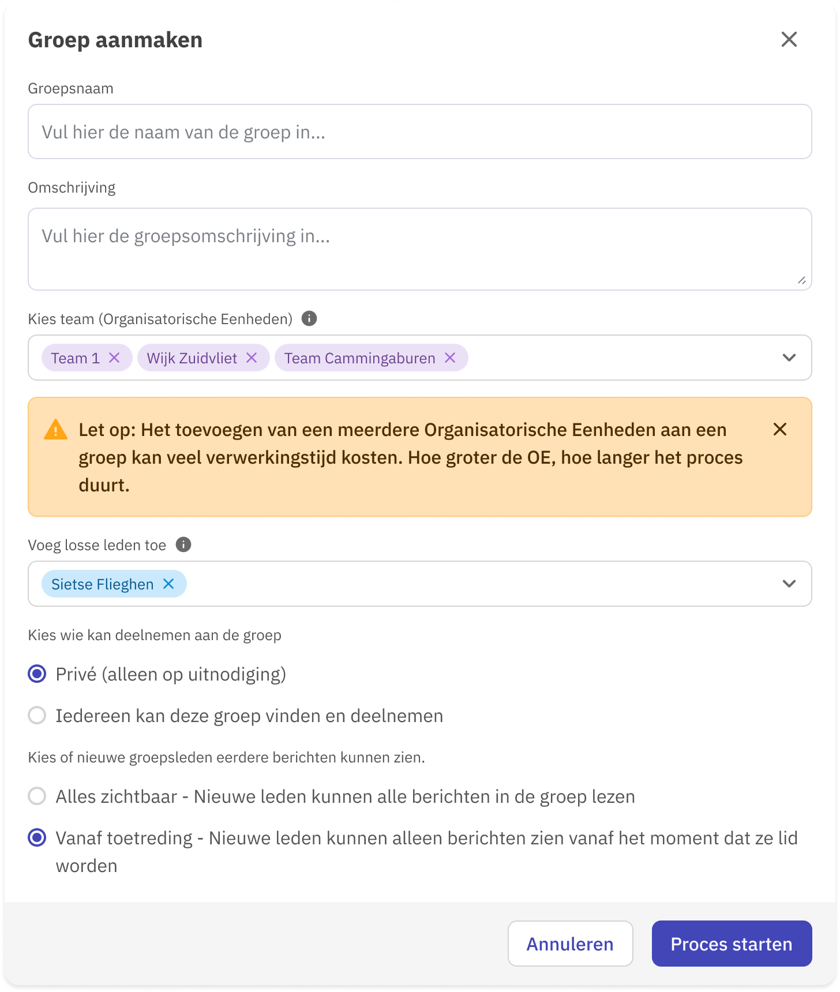
Task: Choose Vanaf toetreding radio option
Action: coord(37,837)
